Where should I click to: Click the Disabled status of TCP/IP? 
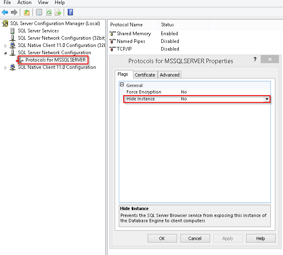point(170,49)
